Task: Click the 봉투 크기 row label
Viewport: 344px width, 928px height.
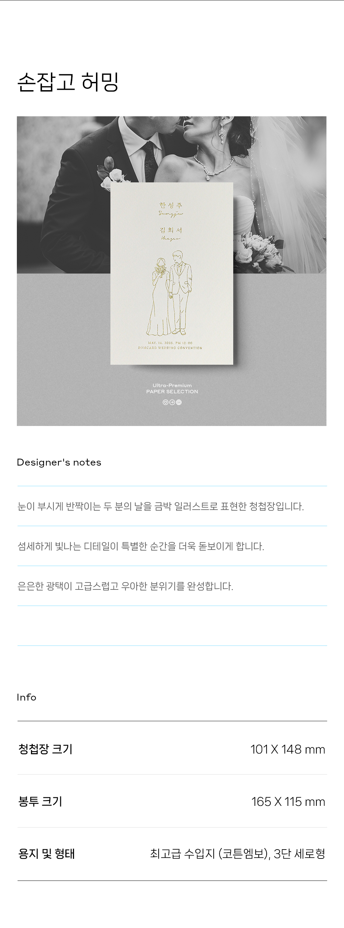Action: (40, 801)
